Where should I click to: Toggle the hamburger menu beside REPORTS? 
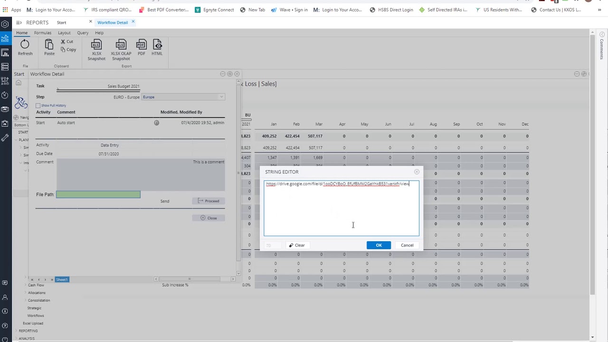[x=19, y=22]
